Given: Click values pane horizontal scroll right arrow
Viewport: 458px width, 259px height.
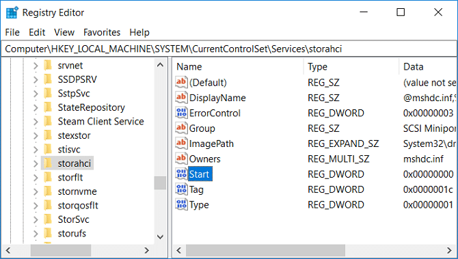Looking at the screenshot, I should click(x=449, y=250).
